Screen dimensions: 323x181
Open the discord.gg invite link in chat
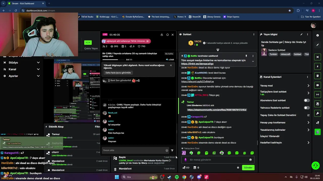pos(198,81)
